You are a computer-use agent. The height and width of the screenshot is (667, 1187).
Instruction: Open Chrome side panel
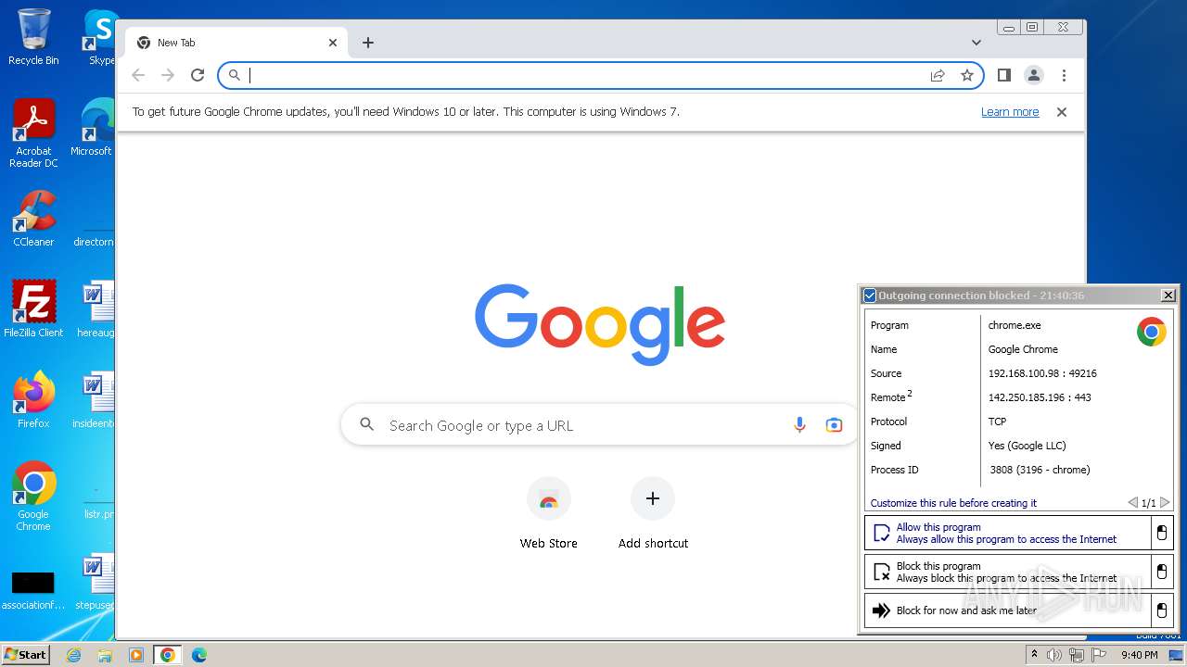[x=1003, y=75]
